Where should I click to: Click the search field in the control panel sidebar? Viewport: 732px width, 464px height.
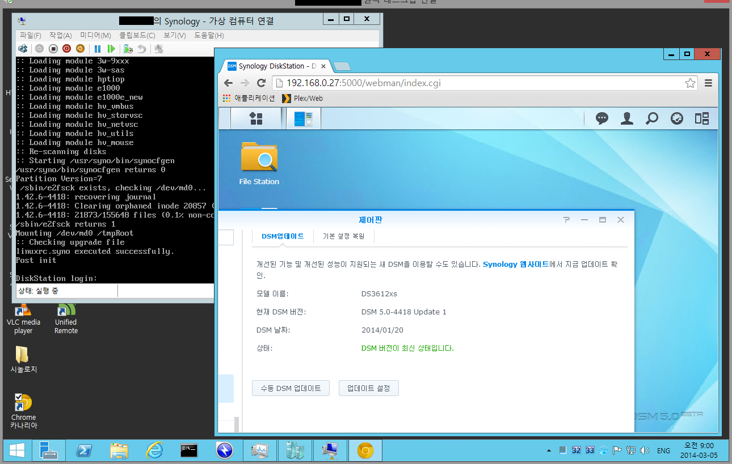(226, 237)
